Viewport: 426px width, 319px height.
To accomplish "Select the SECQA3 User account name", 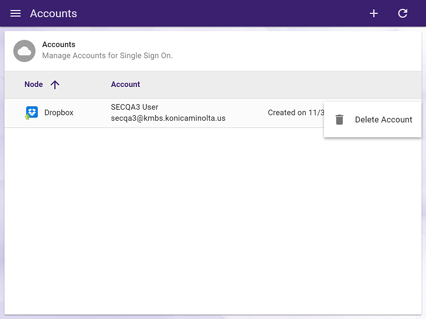I will [134, 107].
